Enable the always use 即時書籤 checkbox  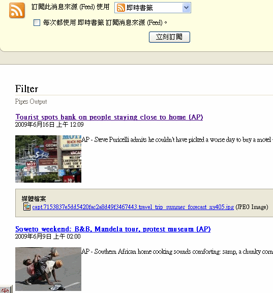[x=37, y=22]
